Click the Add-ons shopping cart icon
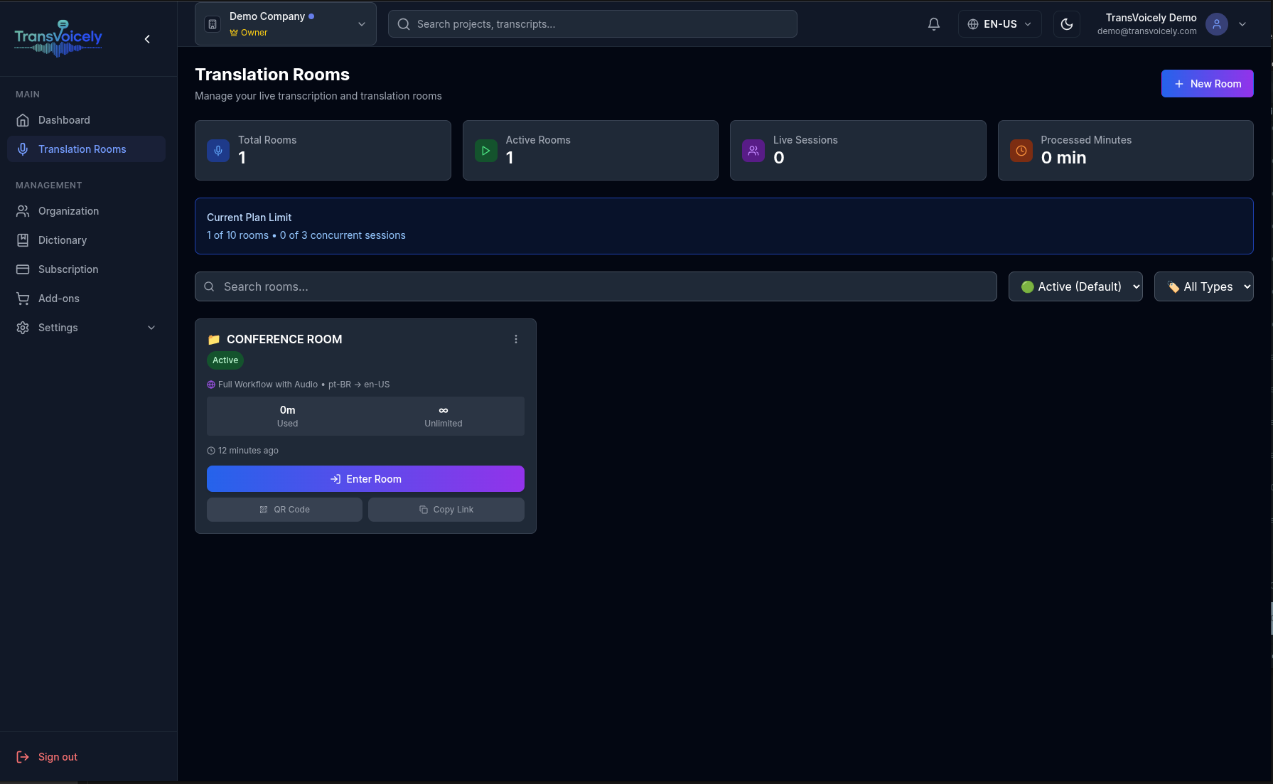This screenshot has height=784, width=1273. pyautogui.click(x=23, y=298)
